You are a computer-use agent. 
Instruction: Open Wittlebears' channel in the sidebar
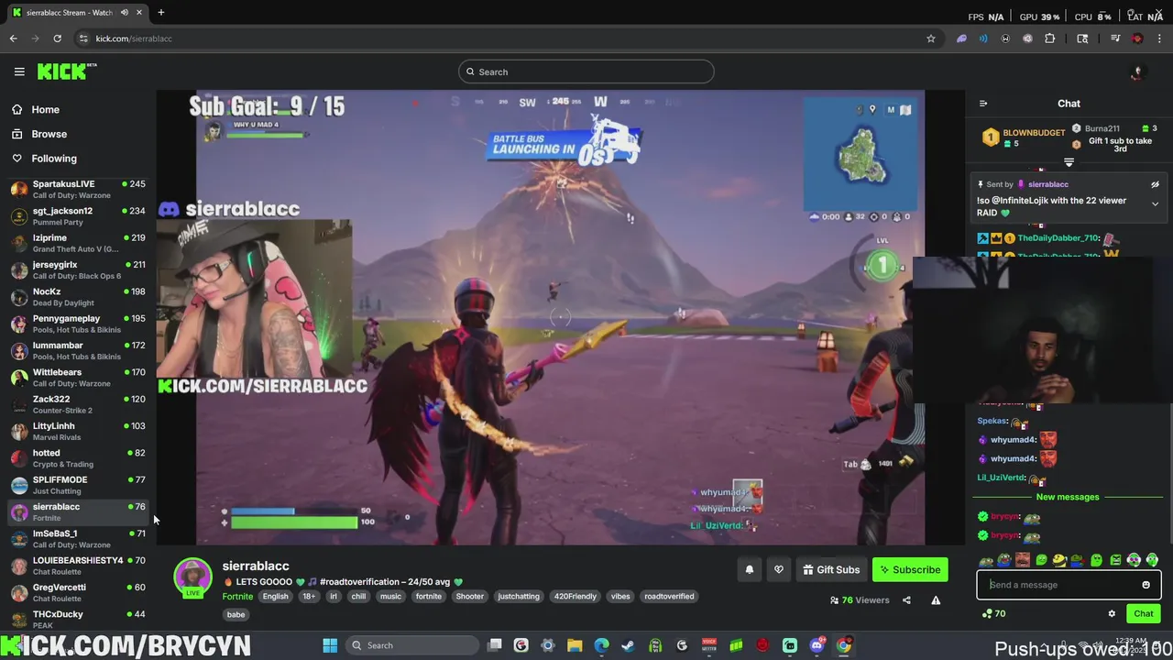point(78,378)
